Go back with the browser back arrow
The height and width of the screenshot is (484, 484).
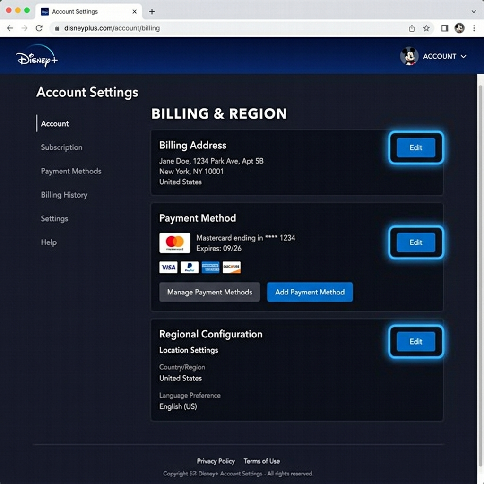point(10,28)
